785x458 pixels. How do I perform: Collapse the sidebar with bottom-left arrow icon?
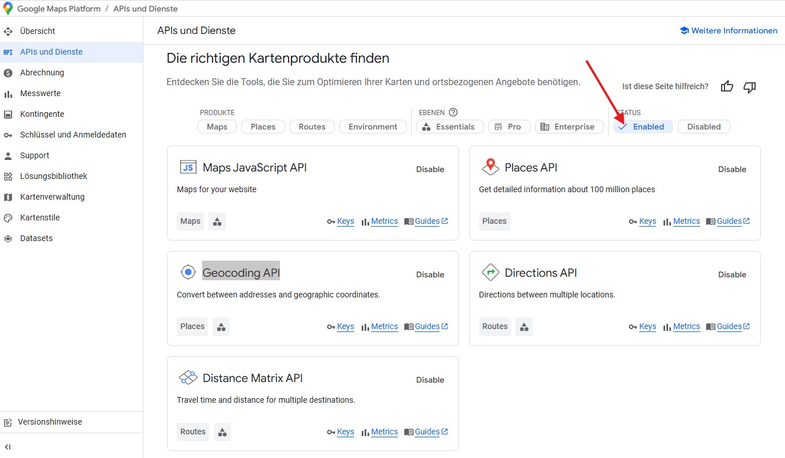coord(8,446)
